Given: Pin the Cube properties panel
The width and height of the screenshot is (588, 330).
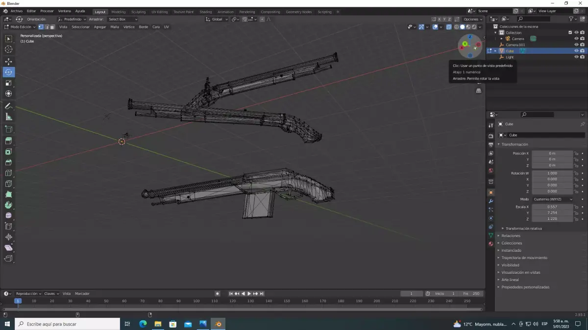Looking at the screenshot, I should click(x=582, y=124).
